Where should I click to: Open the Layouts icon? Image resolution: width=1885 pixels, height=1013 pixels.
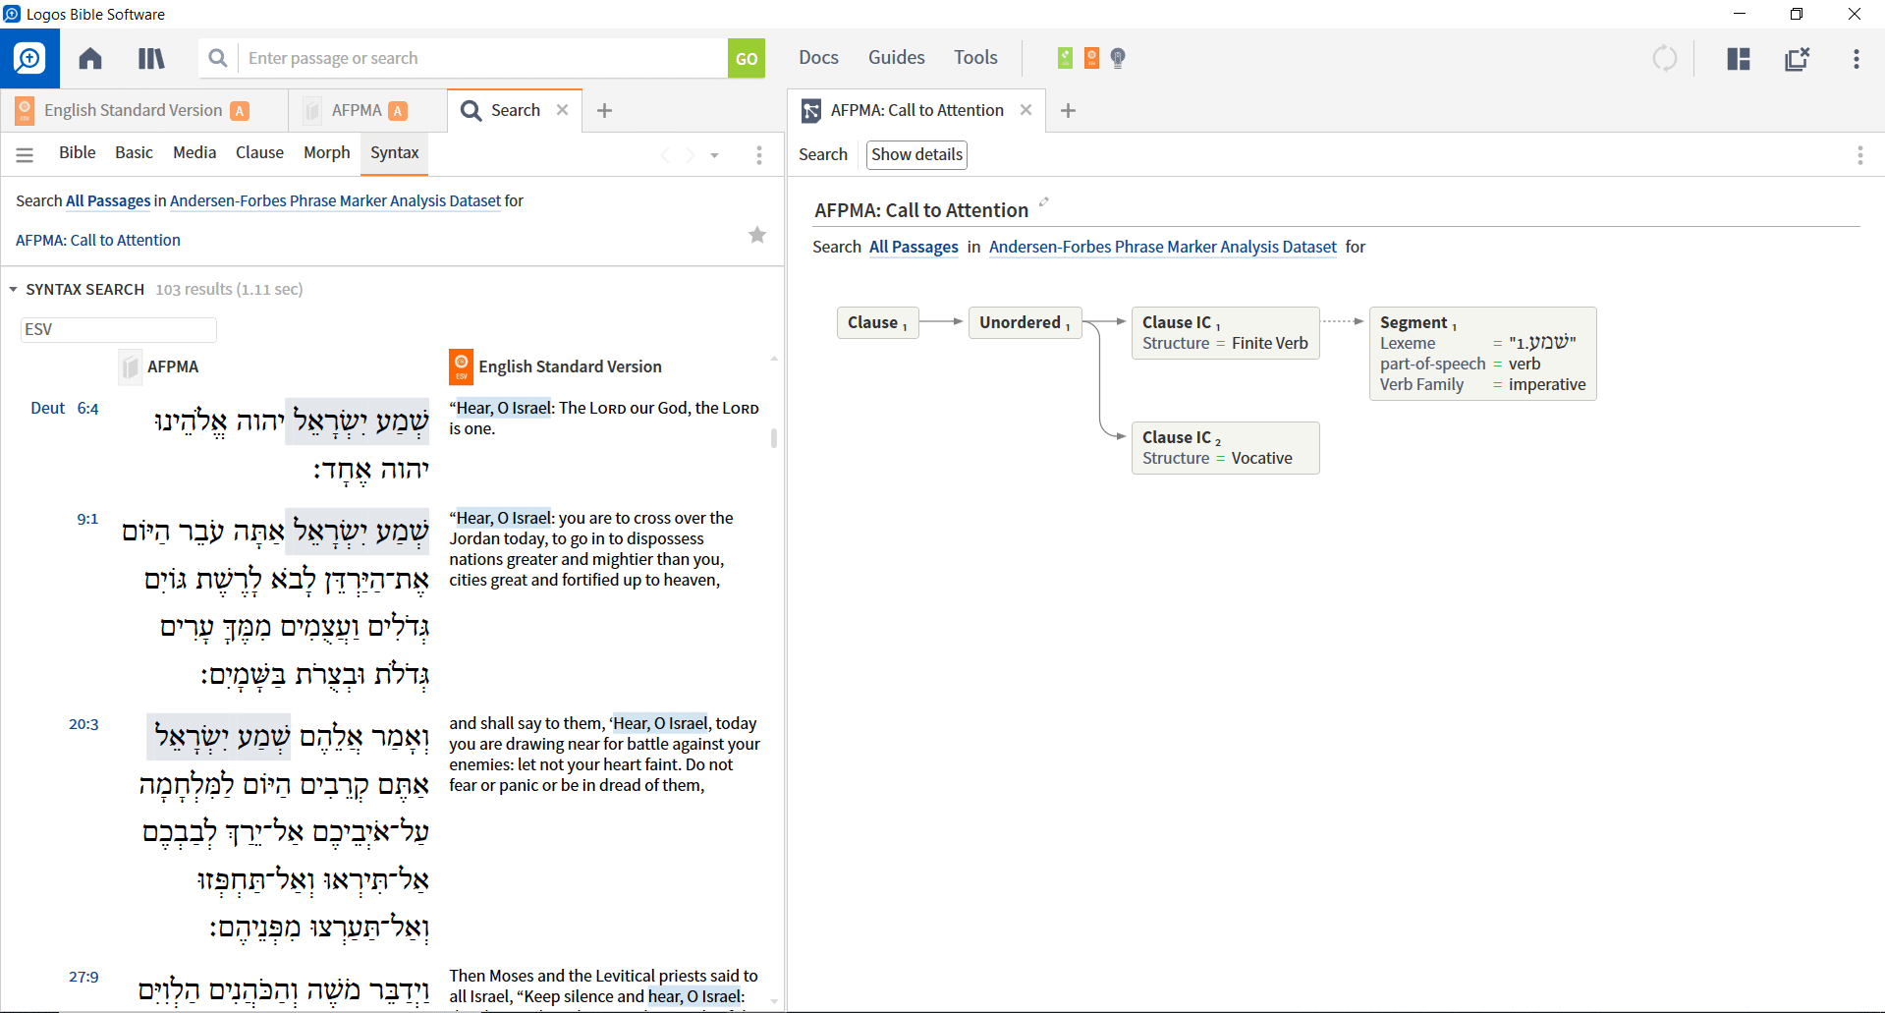click(x=1739, y=59)
